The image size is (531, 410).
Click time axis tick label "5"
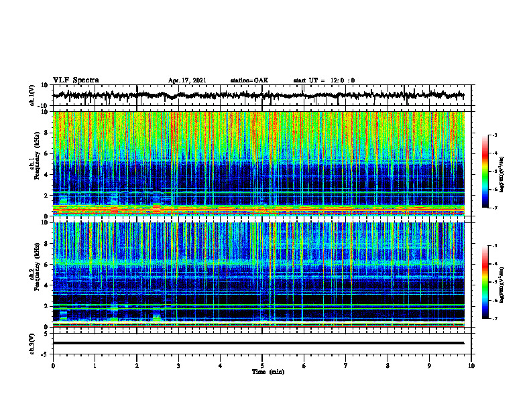(x=262, y=366)
